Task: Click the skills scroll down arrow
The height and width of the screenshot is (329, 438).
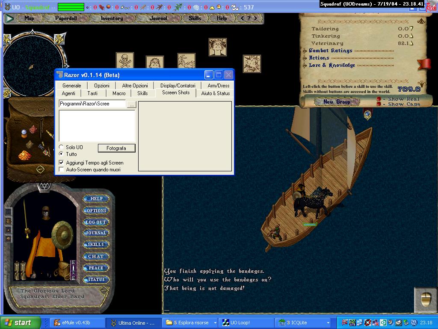Action: pos(422,84)
